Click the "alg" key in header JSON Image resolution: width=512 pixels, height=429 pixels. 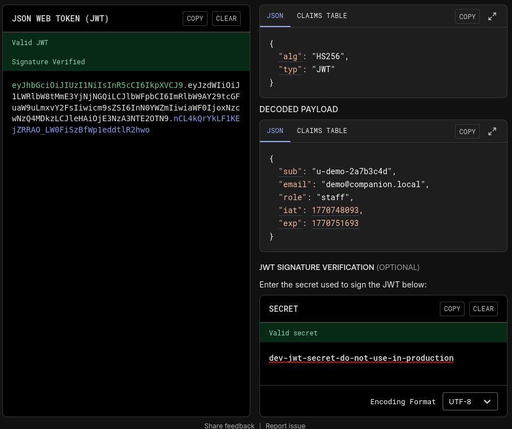click(290, 56)
